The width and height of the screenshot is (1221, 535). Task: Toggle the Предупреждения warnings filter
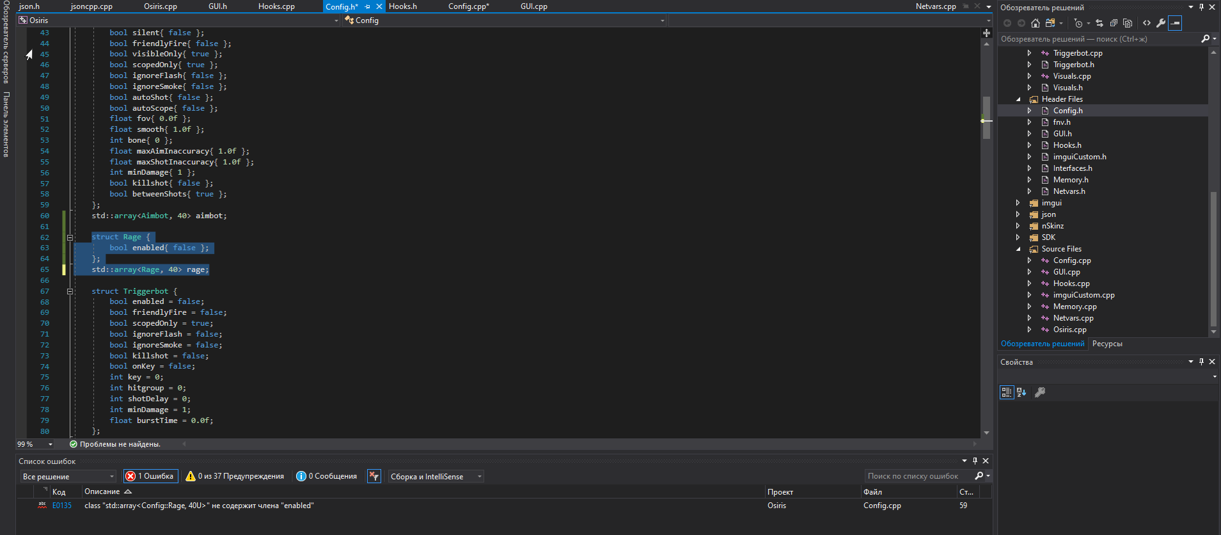[235, 476]
